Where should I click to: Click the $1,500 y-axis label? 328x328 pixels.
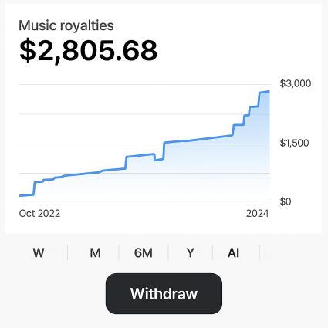[294, 143]
